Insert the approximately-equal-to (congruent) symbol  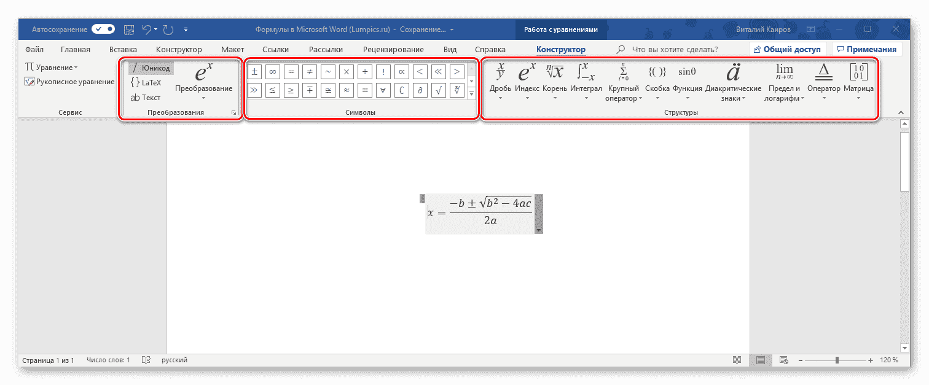pos(328,91)
